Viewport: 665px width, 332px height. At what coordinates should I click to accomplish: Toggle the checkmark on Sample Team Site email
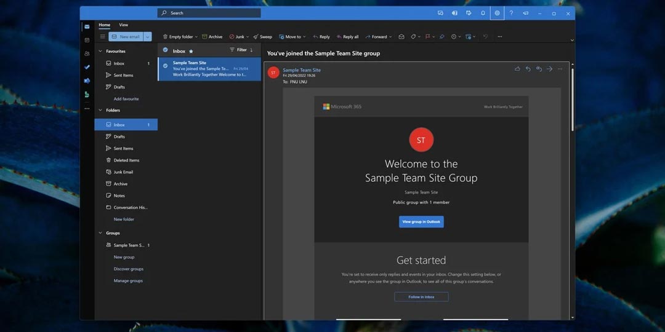[x=165, y=66]
